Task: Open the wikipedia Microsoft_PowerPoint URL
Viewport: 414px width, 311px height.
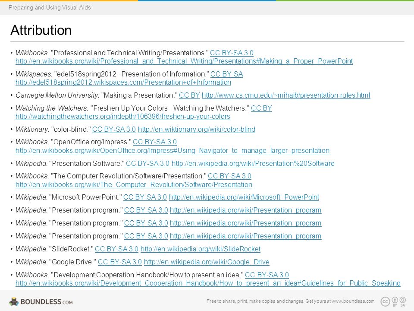Action: point(244,197)
